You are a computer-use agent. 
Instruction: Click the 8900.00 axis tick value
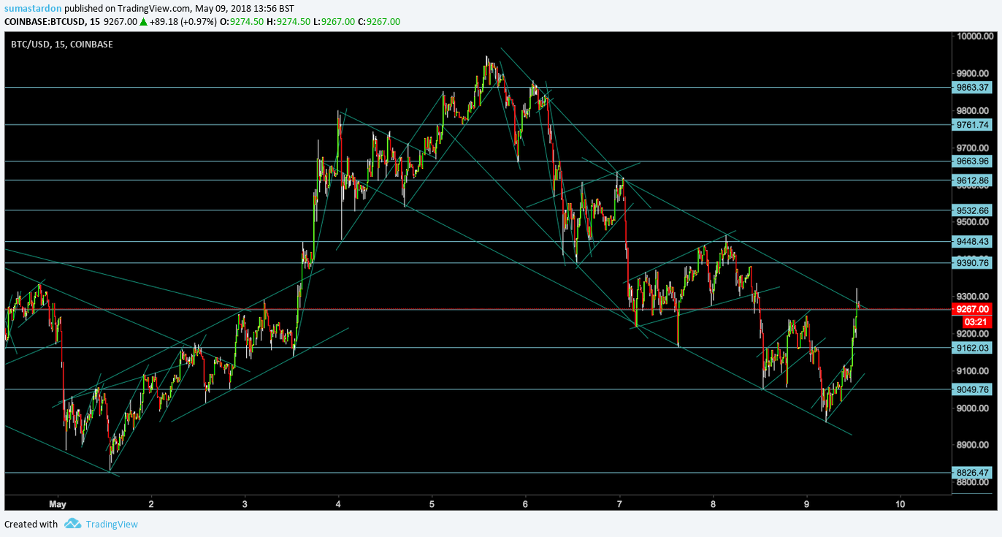click(x=973, y=446)
